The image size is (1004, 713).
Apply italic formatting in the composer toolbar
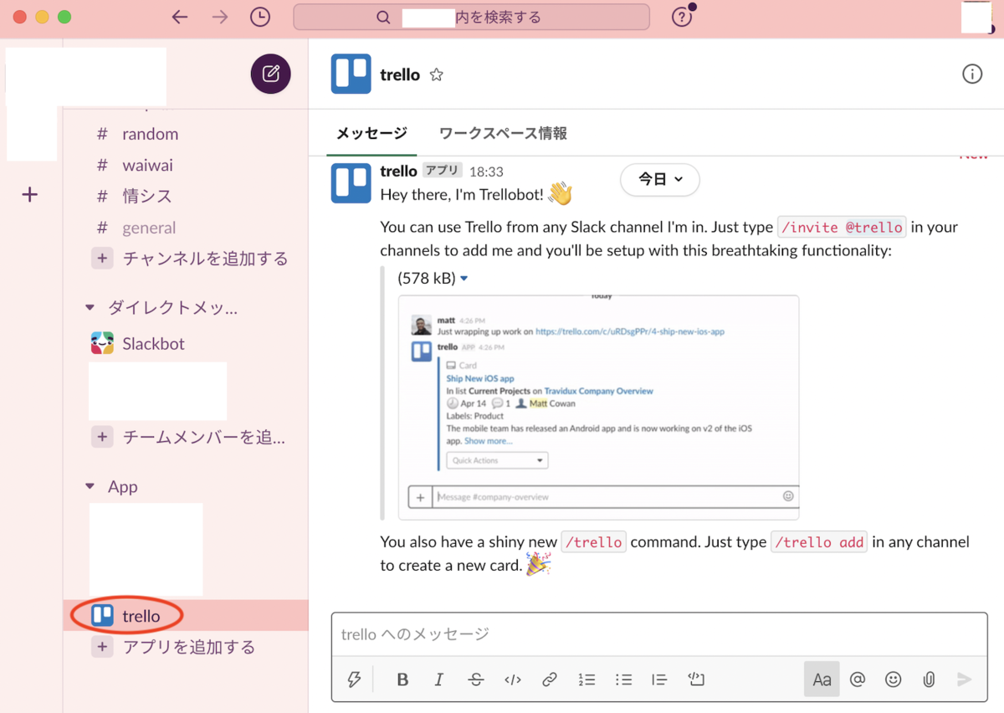coord(439,679)
